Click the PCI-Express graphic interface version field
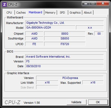Image resolution: width=111 pixels, height=108 pixels. [x=70, y=78]
